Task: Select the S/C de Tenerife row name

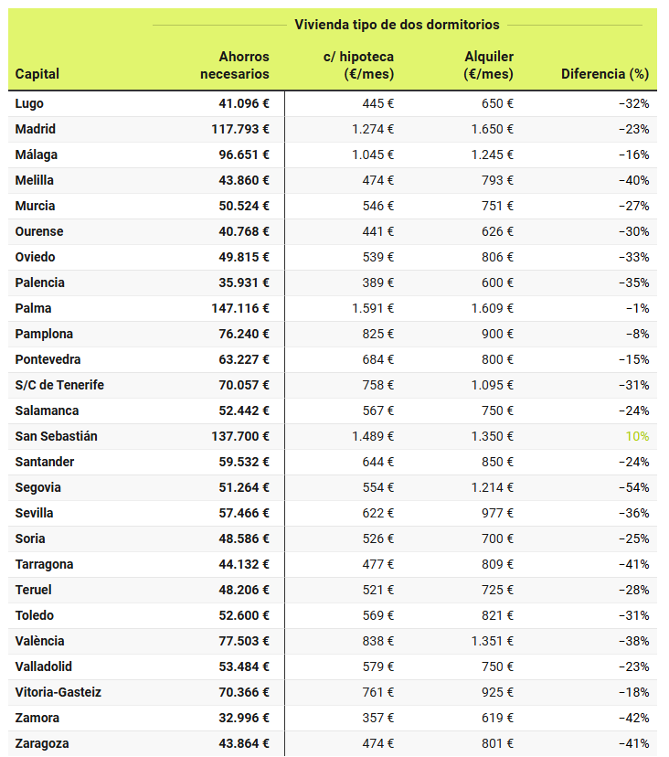Action: (x=59, y=385)
